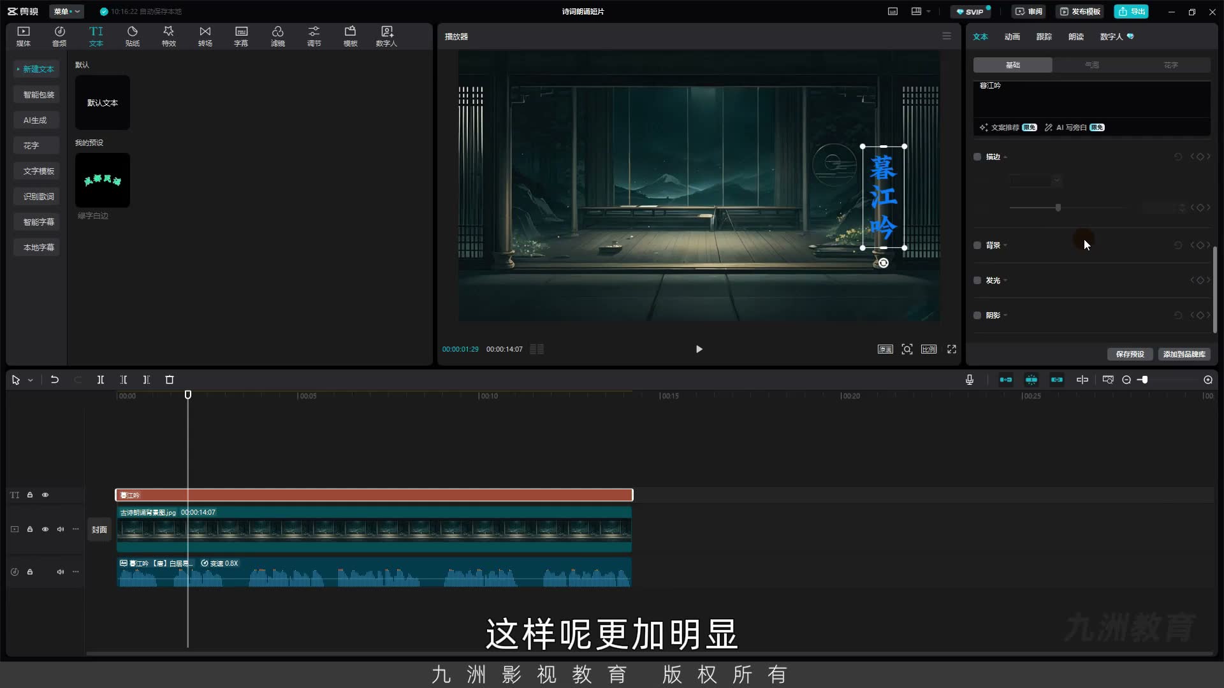
Task: Click the microphone record voiceover icon
Action: 970,380
